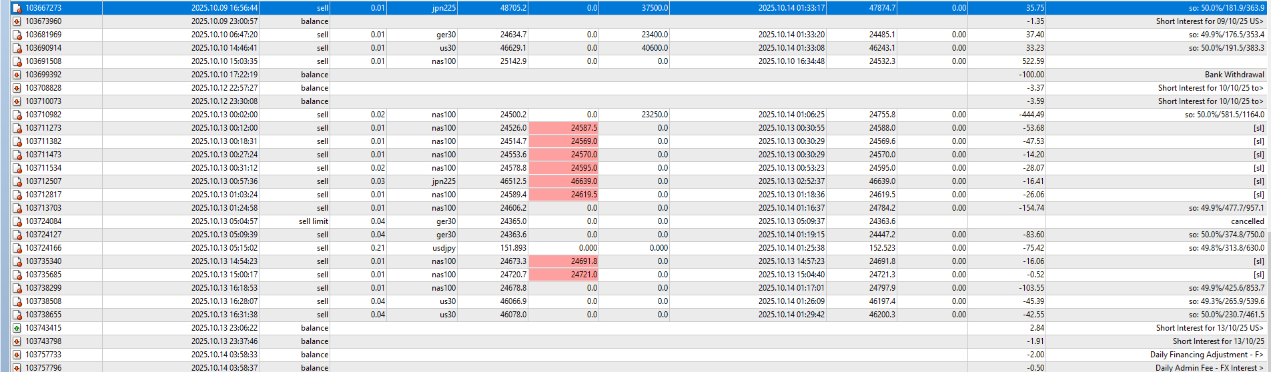Click the order icon for ticket 103712507
The height and width of the screenshot is (372, 1271).
click(17, 181)
